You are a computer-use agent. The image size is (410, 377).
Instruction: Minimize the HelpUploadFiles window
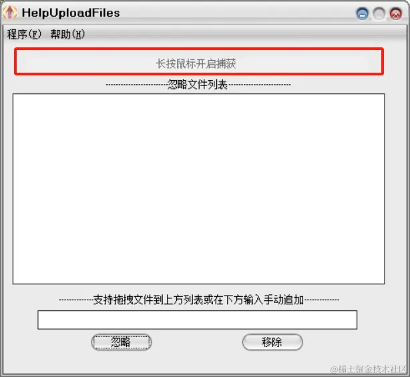point(362,14)
